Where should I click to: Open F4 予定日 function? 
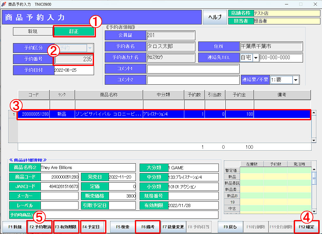coord(91,227)
